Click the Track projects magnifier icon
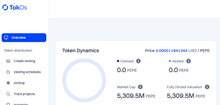Viewport: 220px width, 105px height. coord(8,94)
